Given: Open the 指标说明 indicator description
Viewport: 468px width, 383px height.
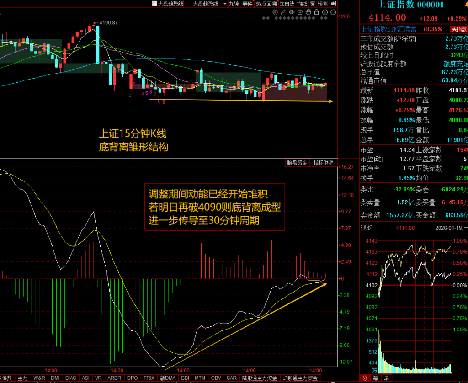Looking at the screenshot, I should (324, 163).
